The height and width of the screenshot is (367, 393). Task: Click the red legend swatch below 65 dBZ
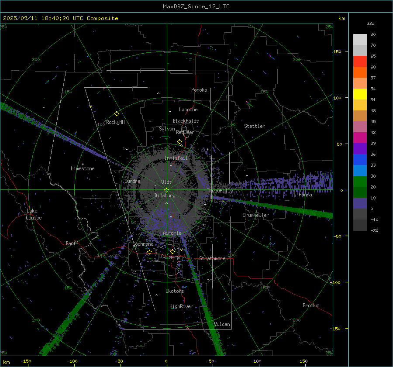coord(360,62)
